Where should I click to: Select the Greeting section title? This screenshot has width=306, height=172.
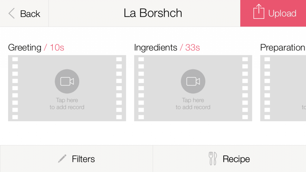click(x=25, y=47)
